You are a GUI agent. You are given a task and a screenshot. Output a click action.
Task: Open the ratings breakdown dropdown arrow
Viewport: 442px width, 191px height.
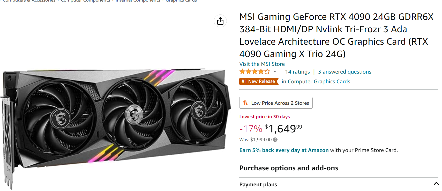coord(275,72)
